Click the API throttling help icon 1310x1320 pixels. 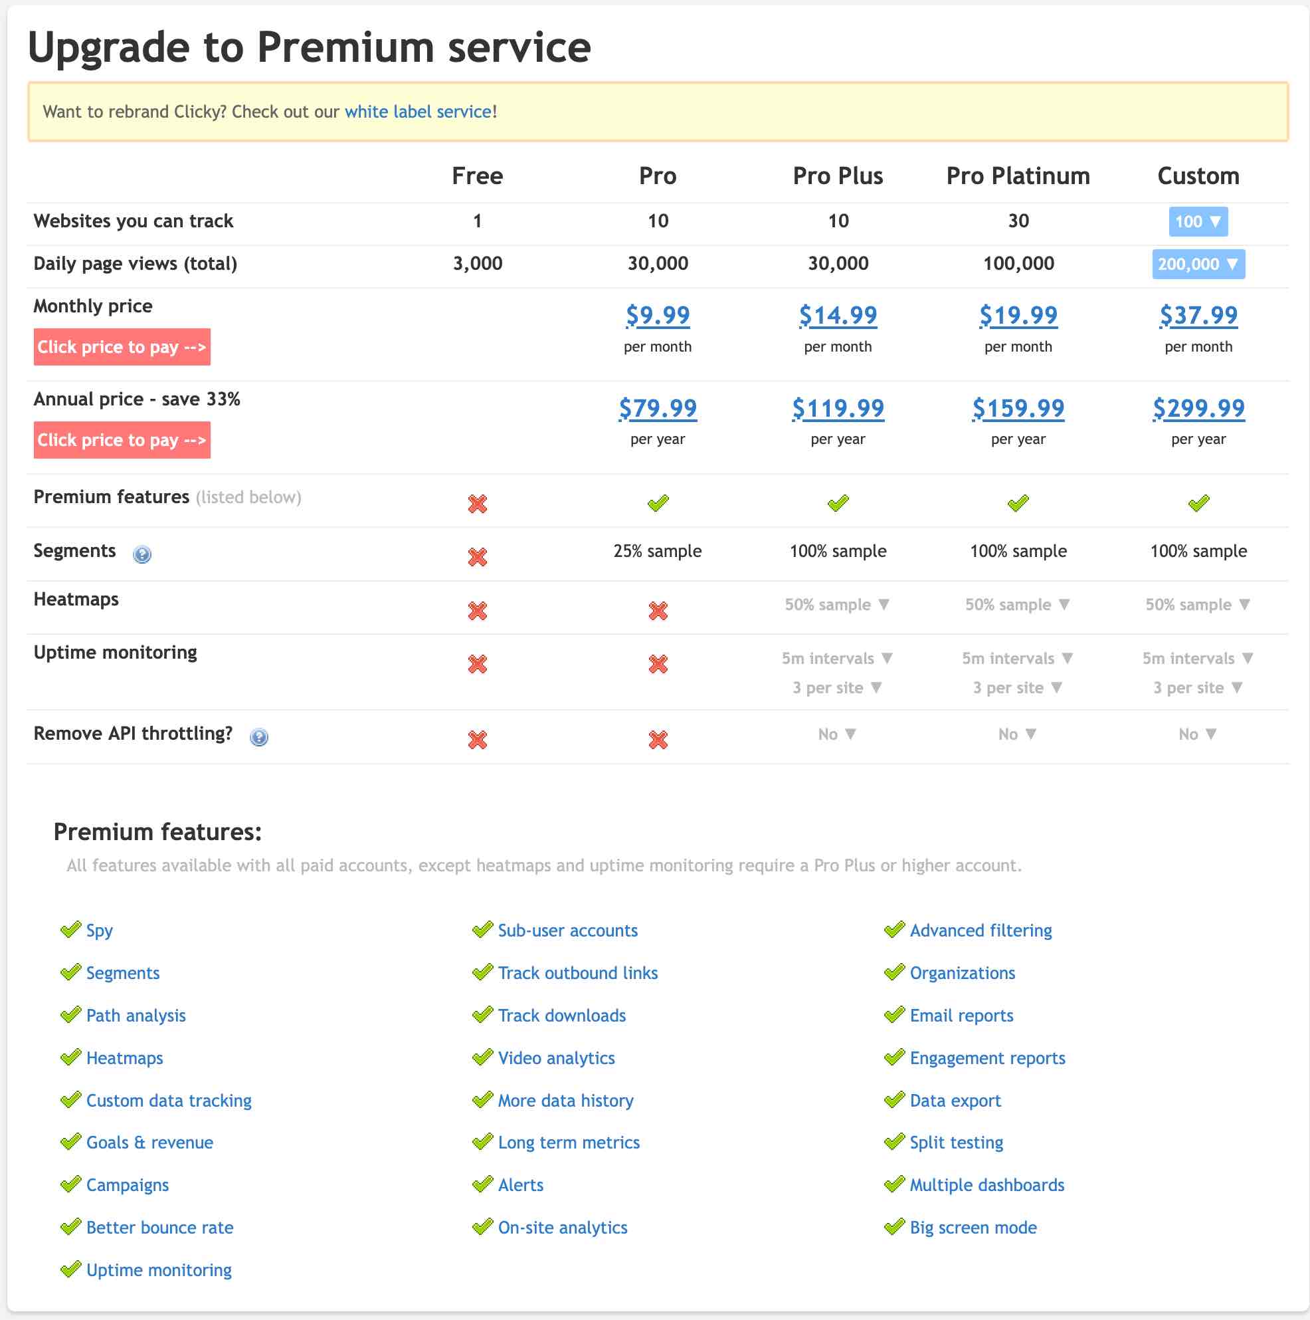point(259,737)
